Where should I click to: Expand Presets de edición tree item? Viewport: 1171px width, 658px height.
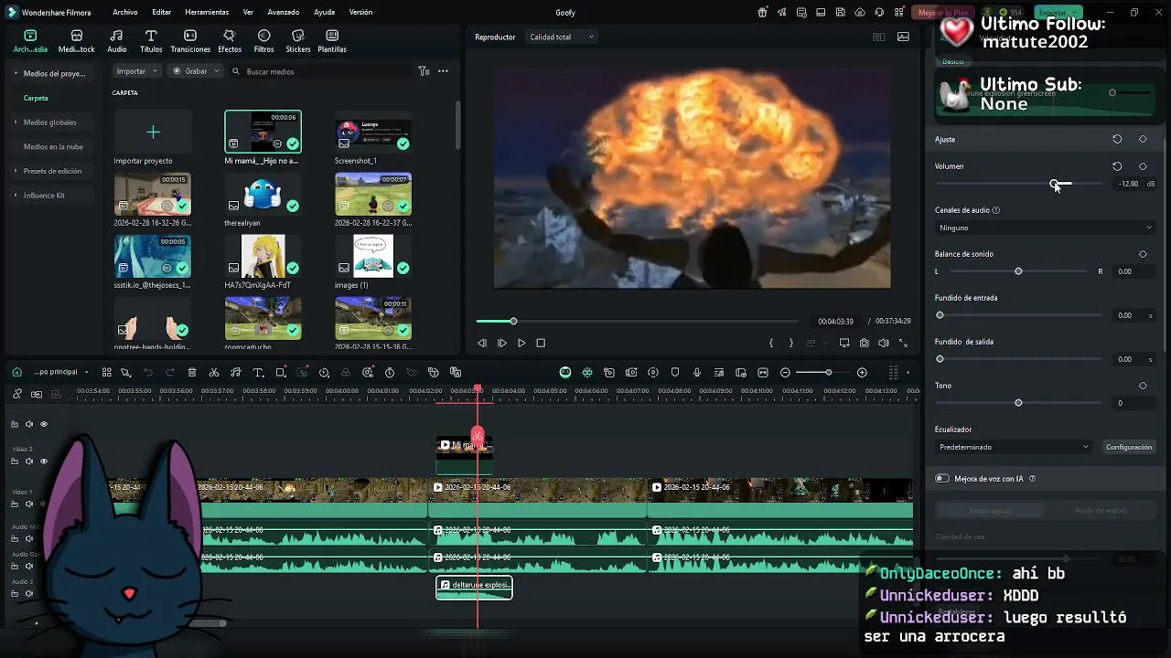pyautogui.click(x=16, y=171)
